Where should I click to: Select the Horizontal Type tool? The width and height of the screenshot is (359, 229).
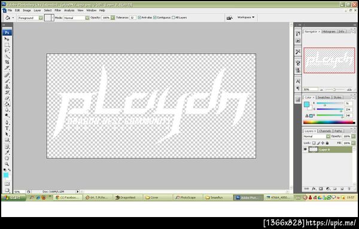pos(7,129)
